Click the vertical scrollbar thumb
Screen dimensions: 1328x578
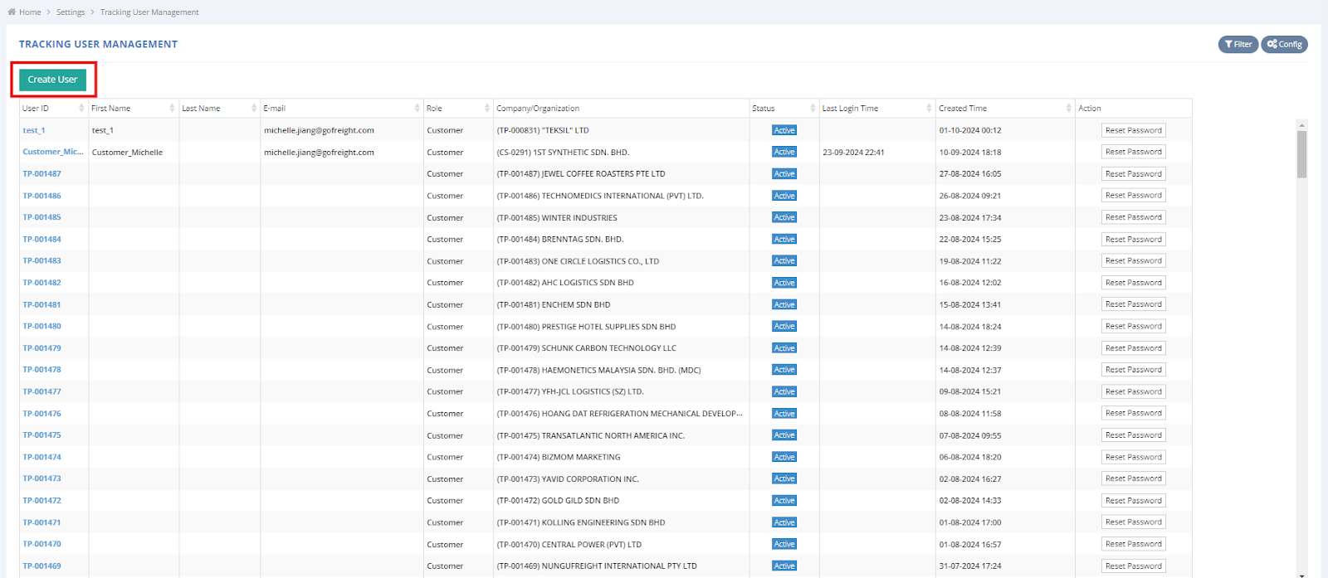[x=1301, y=153]
